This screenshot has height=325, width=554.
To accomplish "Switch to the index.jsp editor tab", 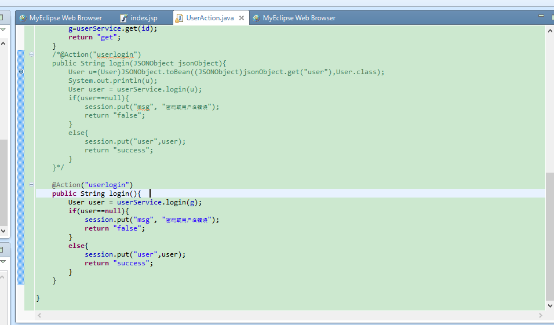I will [144, 18].
